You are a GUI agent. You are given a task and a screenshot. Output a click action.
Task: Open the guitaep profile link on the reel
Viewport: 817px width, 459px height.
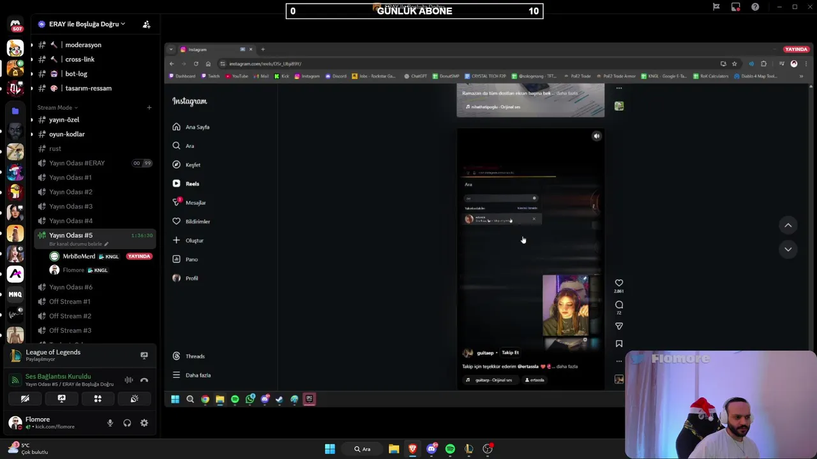pos(485,353)
